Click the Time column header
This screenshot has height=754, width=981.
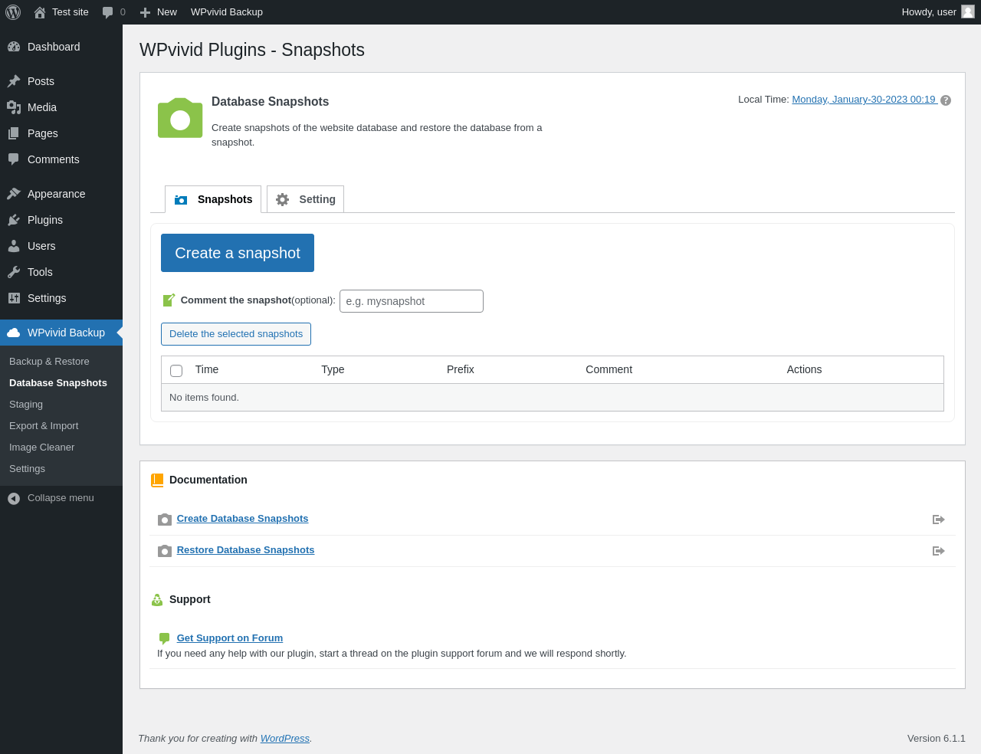pyautogui.click(x=207, y=369)
